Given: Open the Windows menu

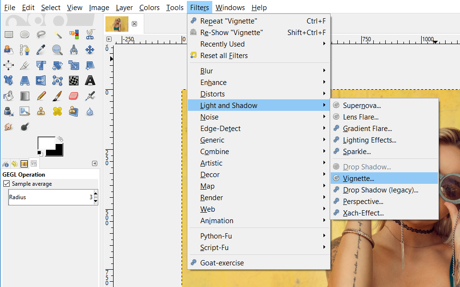Looking at the screenshot, I should coord(230,7).
